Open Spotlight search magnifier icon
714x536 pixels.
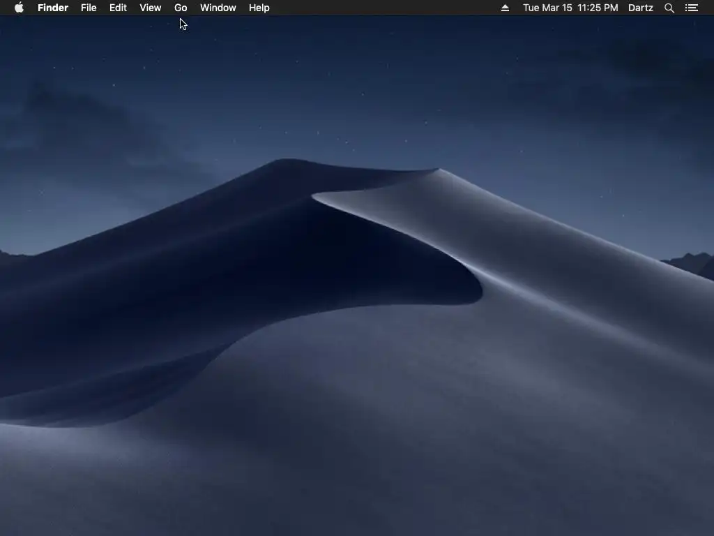click(x=669, y=8)
